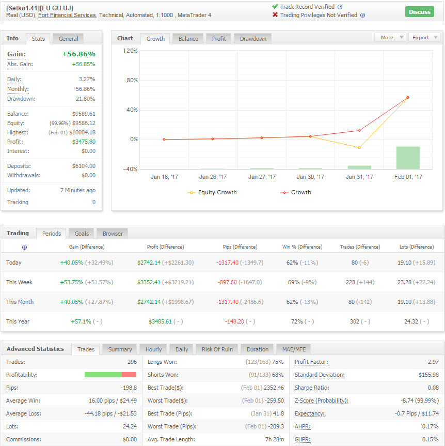Click the +56.86% gain value

coord(78,54)
